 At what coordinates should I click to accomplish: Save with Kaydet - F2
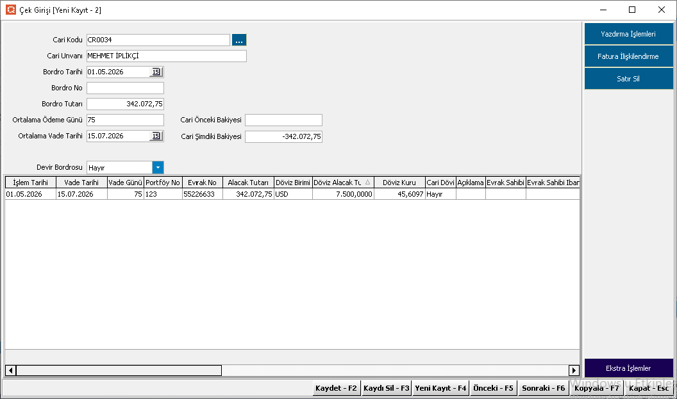pos(337,388)
